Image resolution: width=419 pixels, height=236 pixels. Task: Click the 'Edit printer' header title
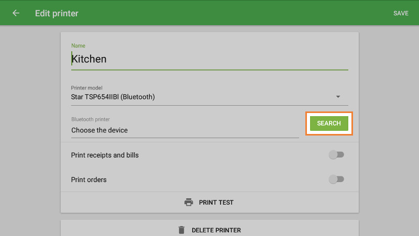click(x=57, y=13)
